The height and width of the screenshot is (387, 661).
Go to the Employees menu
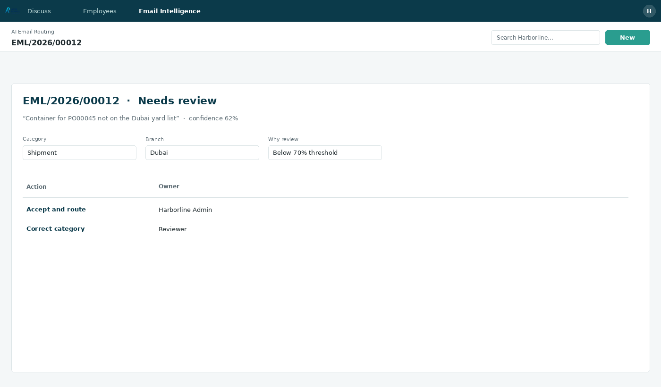(x=100, y=11)
